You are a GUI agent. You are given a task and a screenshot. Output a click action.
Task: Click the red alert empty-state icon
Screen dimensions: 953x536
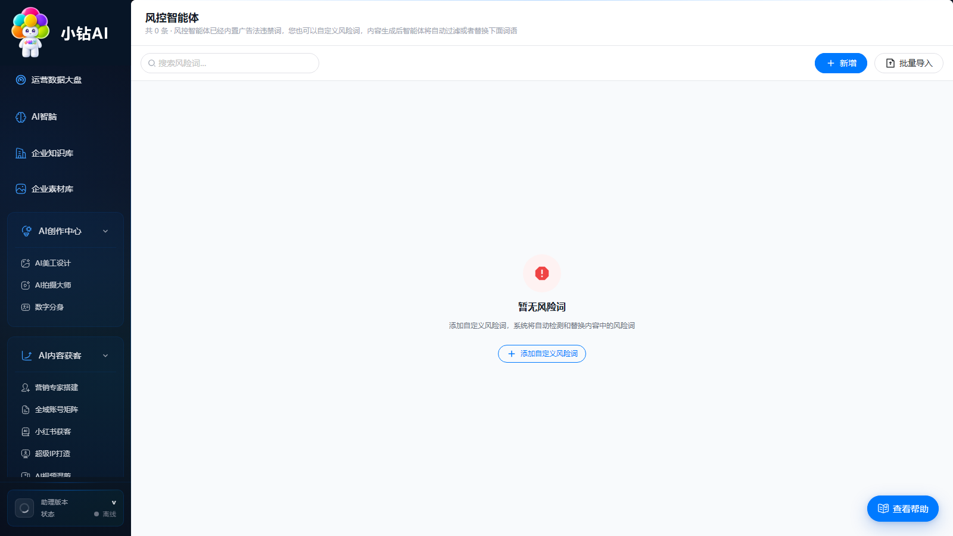(542, 273)
